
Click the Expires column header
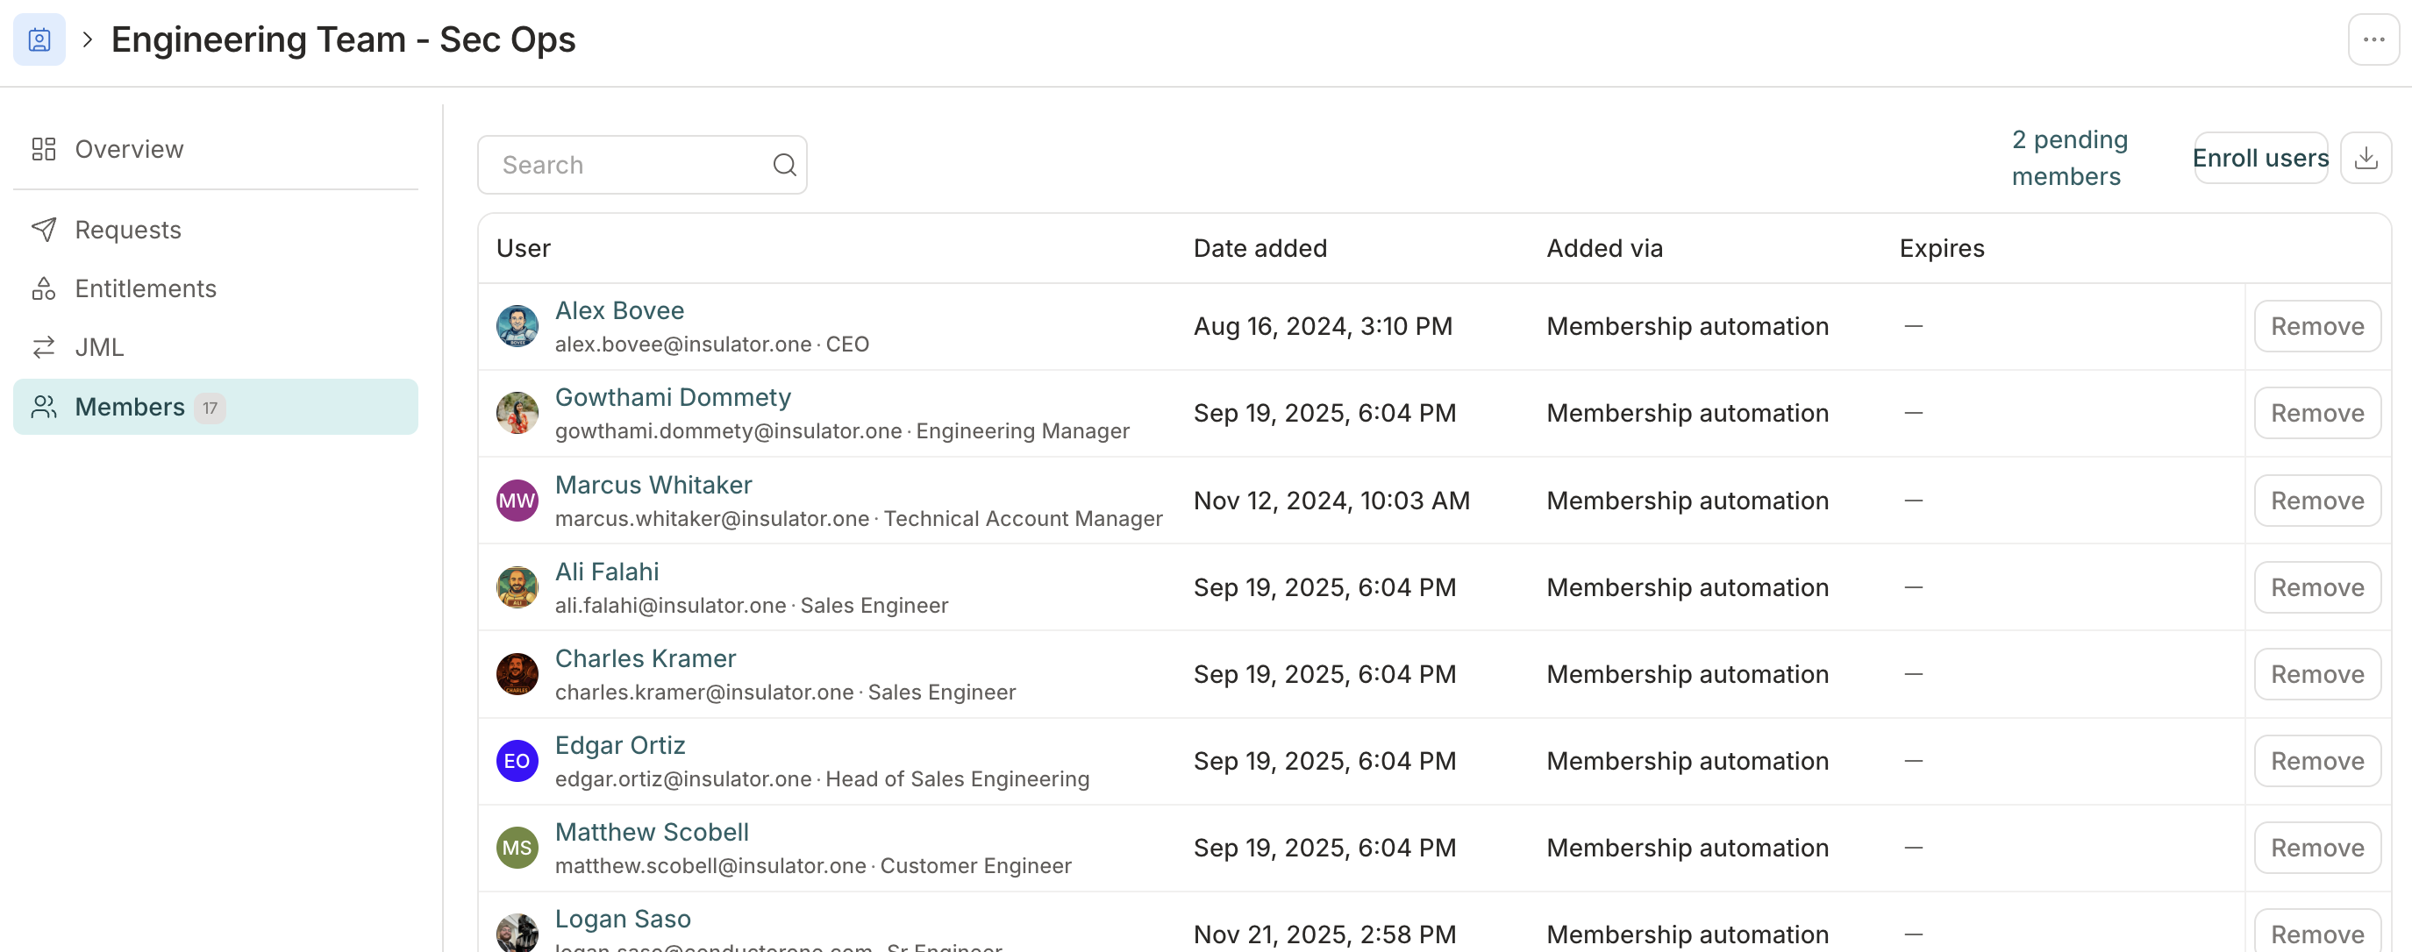click(x=1941, y=248)
